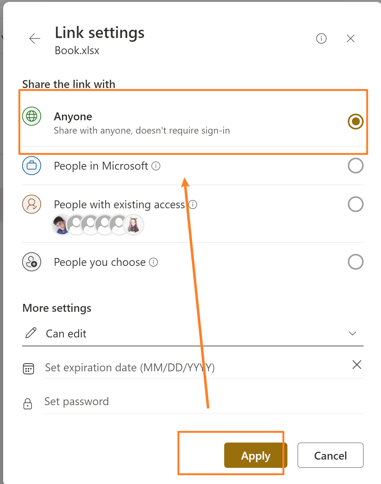
Task: Click the globe icon next to Anyone
Action: [x=31, y=116]
